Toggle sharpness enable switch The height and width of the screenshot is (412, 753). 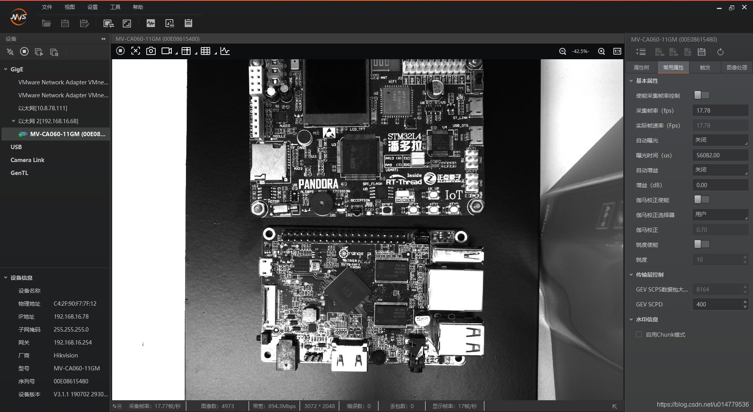pyautogui.click(x=702, y=244)
